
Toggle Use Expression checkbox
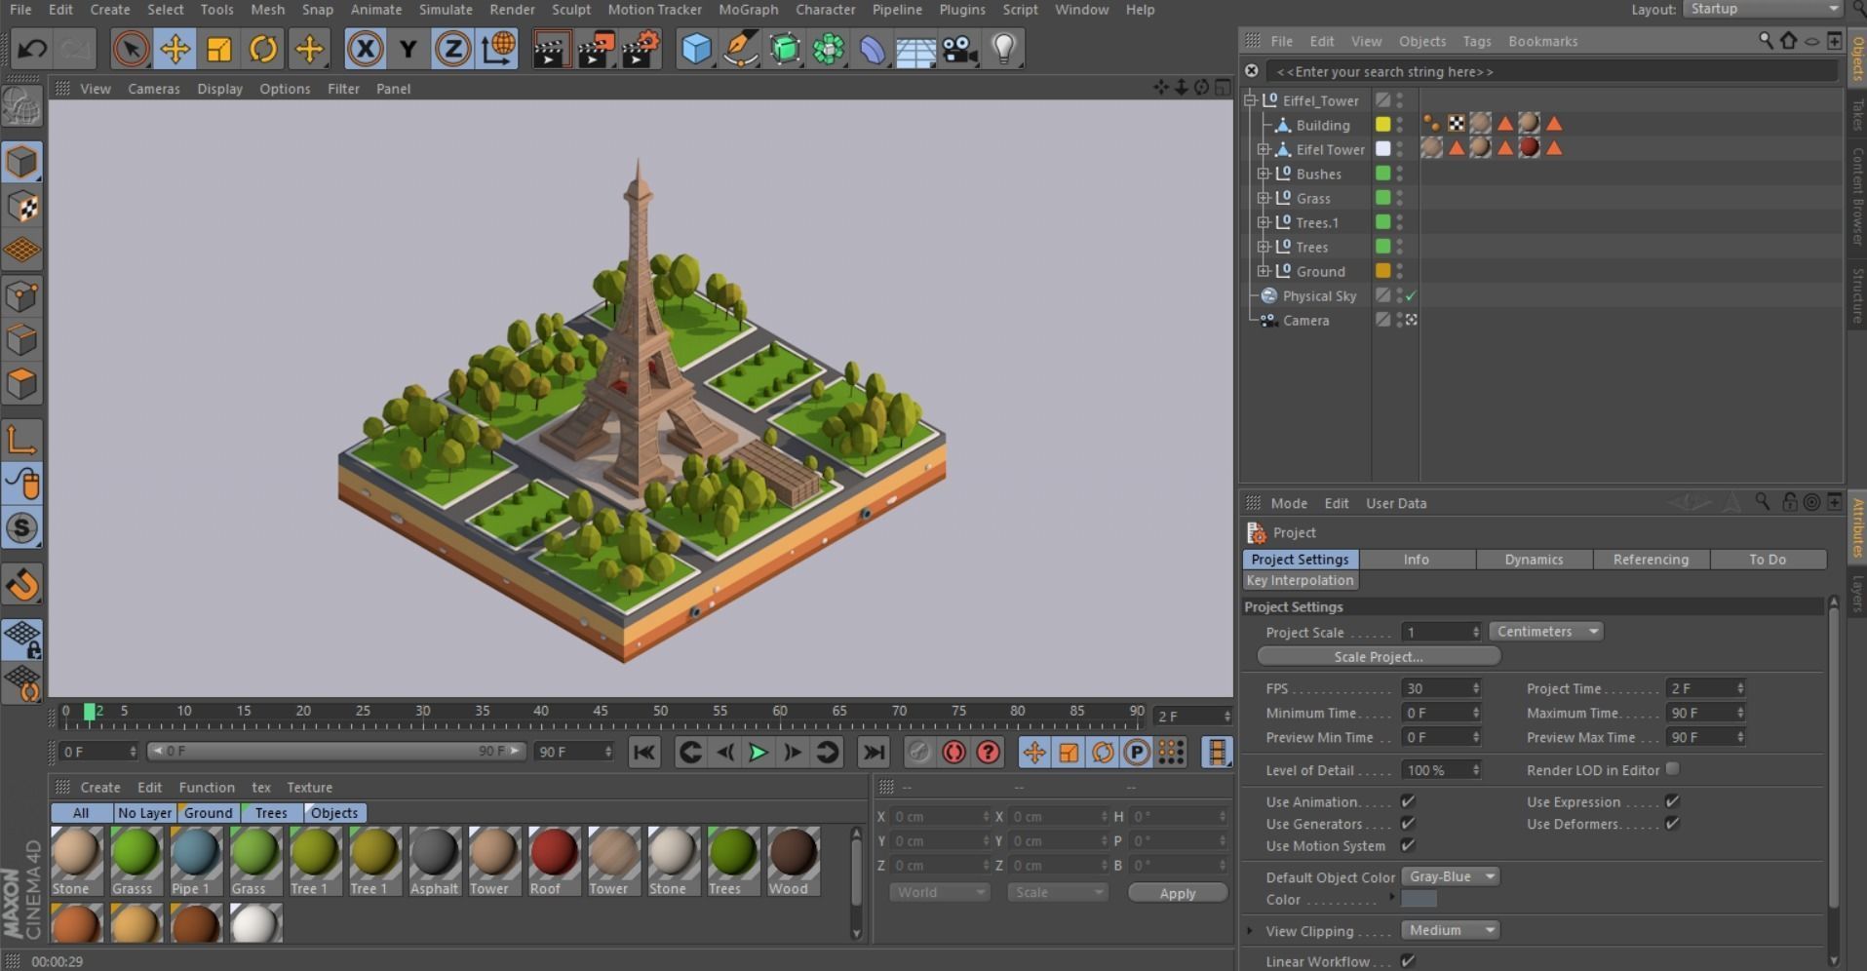click(1672, 800)
